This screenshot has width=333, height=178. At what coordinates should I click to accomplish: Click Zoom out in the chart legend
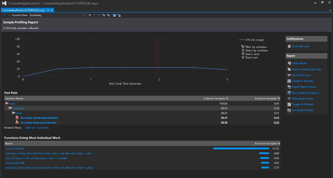coord(252,57)
